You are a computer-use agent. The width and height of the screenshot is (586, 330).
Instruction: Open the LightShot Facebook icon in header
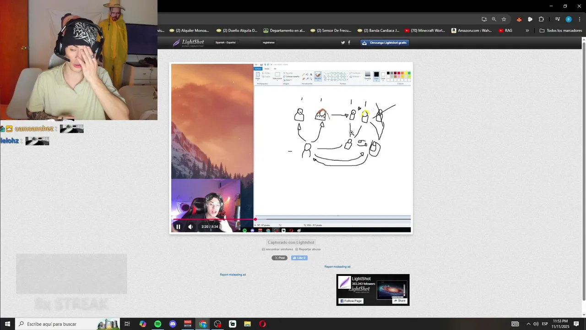click(349, 43)
